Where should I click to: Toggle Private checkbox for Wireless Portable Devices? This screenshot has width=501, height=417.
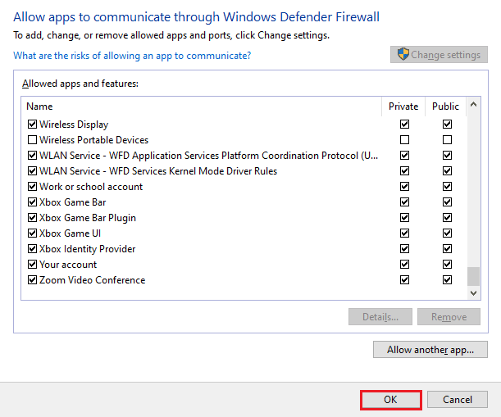404,140
